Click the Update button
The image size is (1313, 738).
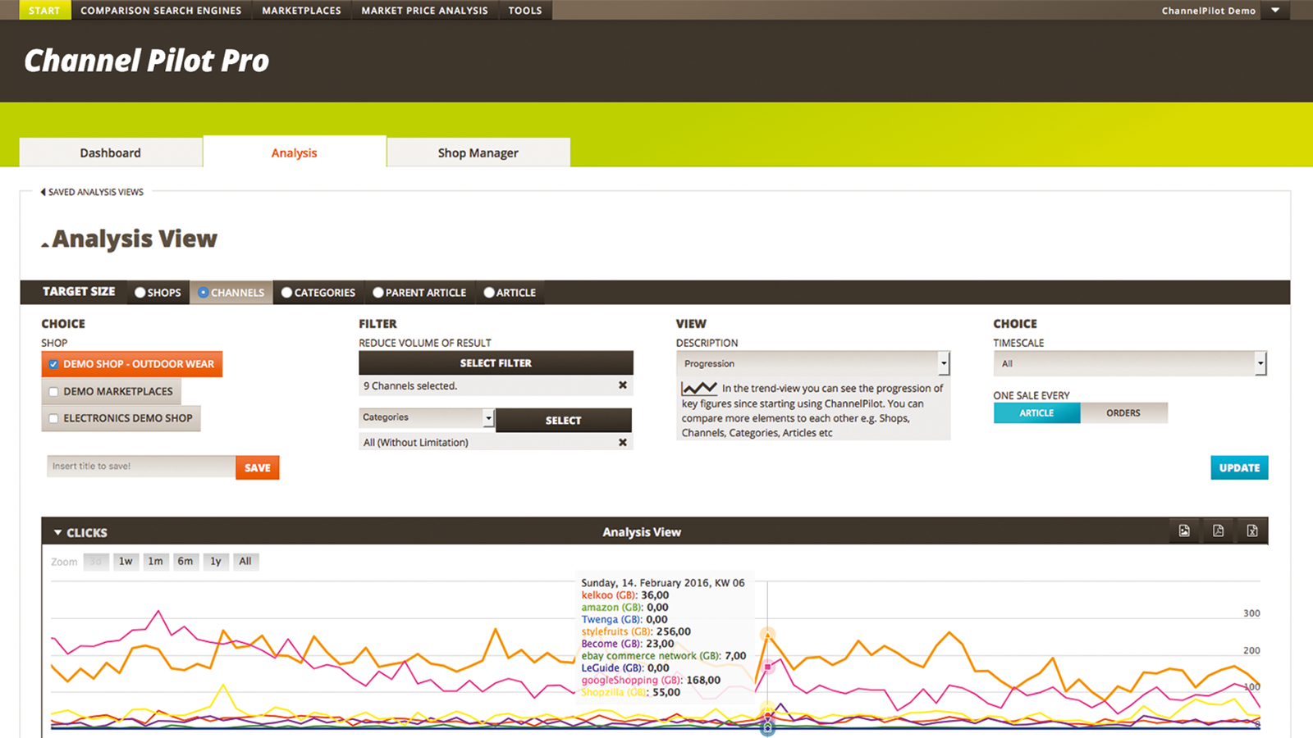click(x=1239, y=467)
